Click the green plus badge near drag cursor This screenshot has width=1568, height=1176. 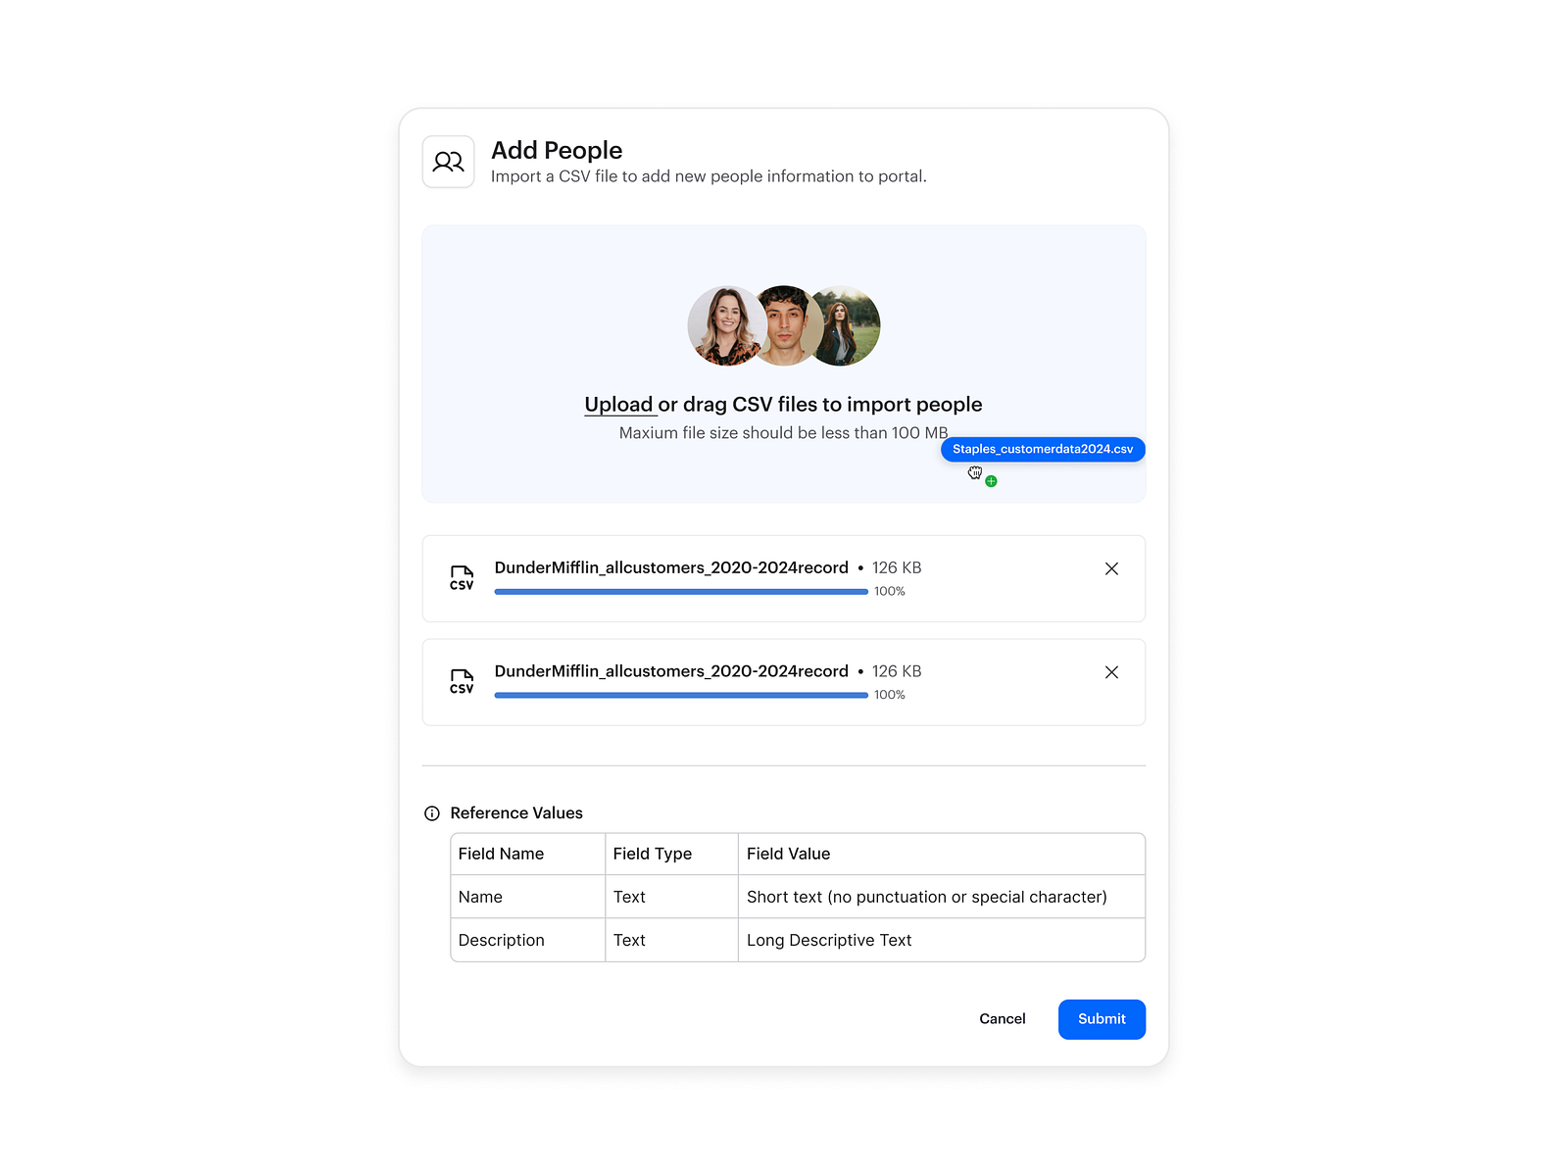990,480
